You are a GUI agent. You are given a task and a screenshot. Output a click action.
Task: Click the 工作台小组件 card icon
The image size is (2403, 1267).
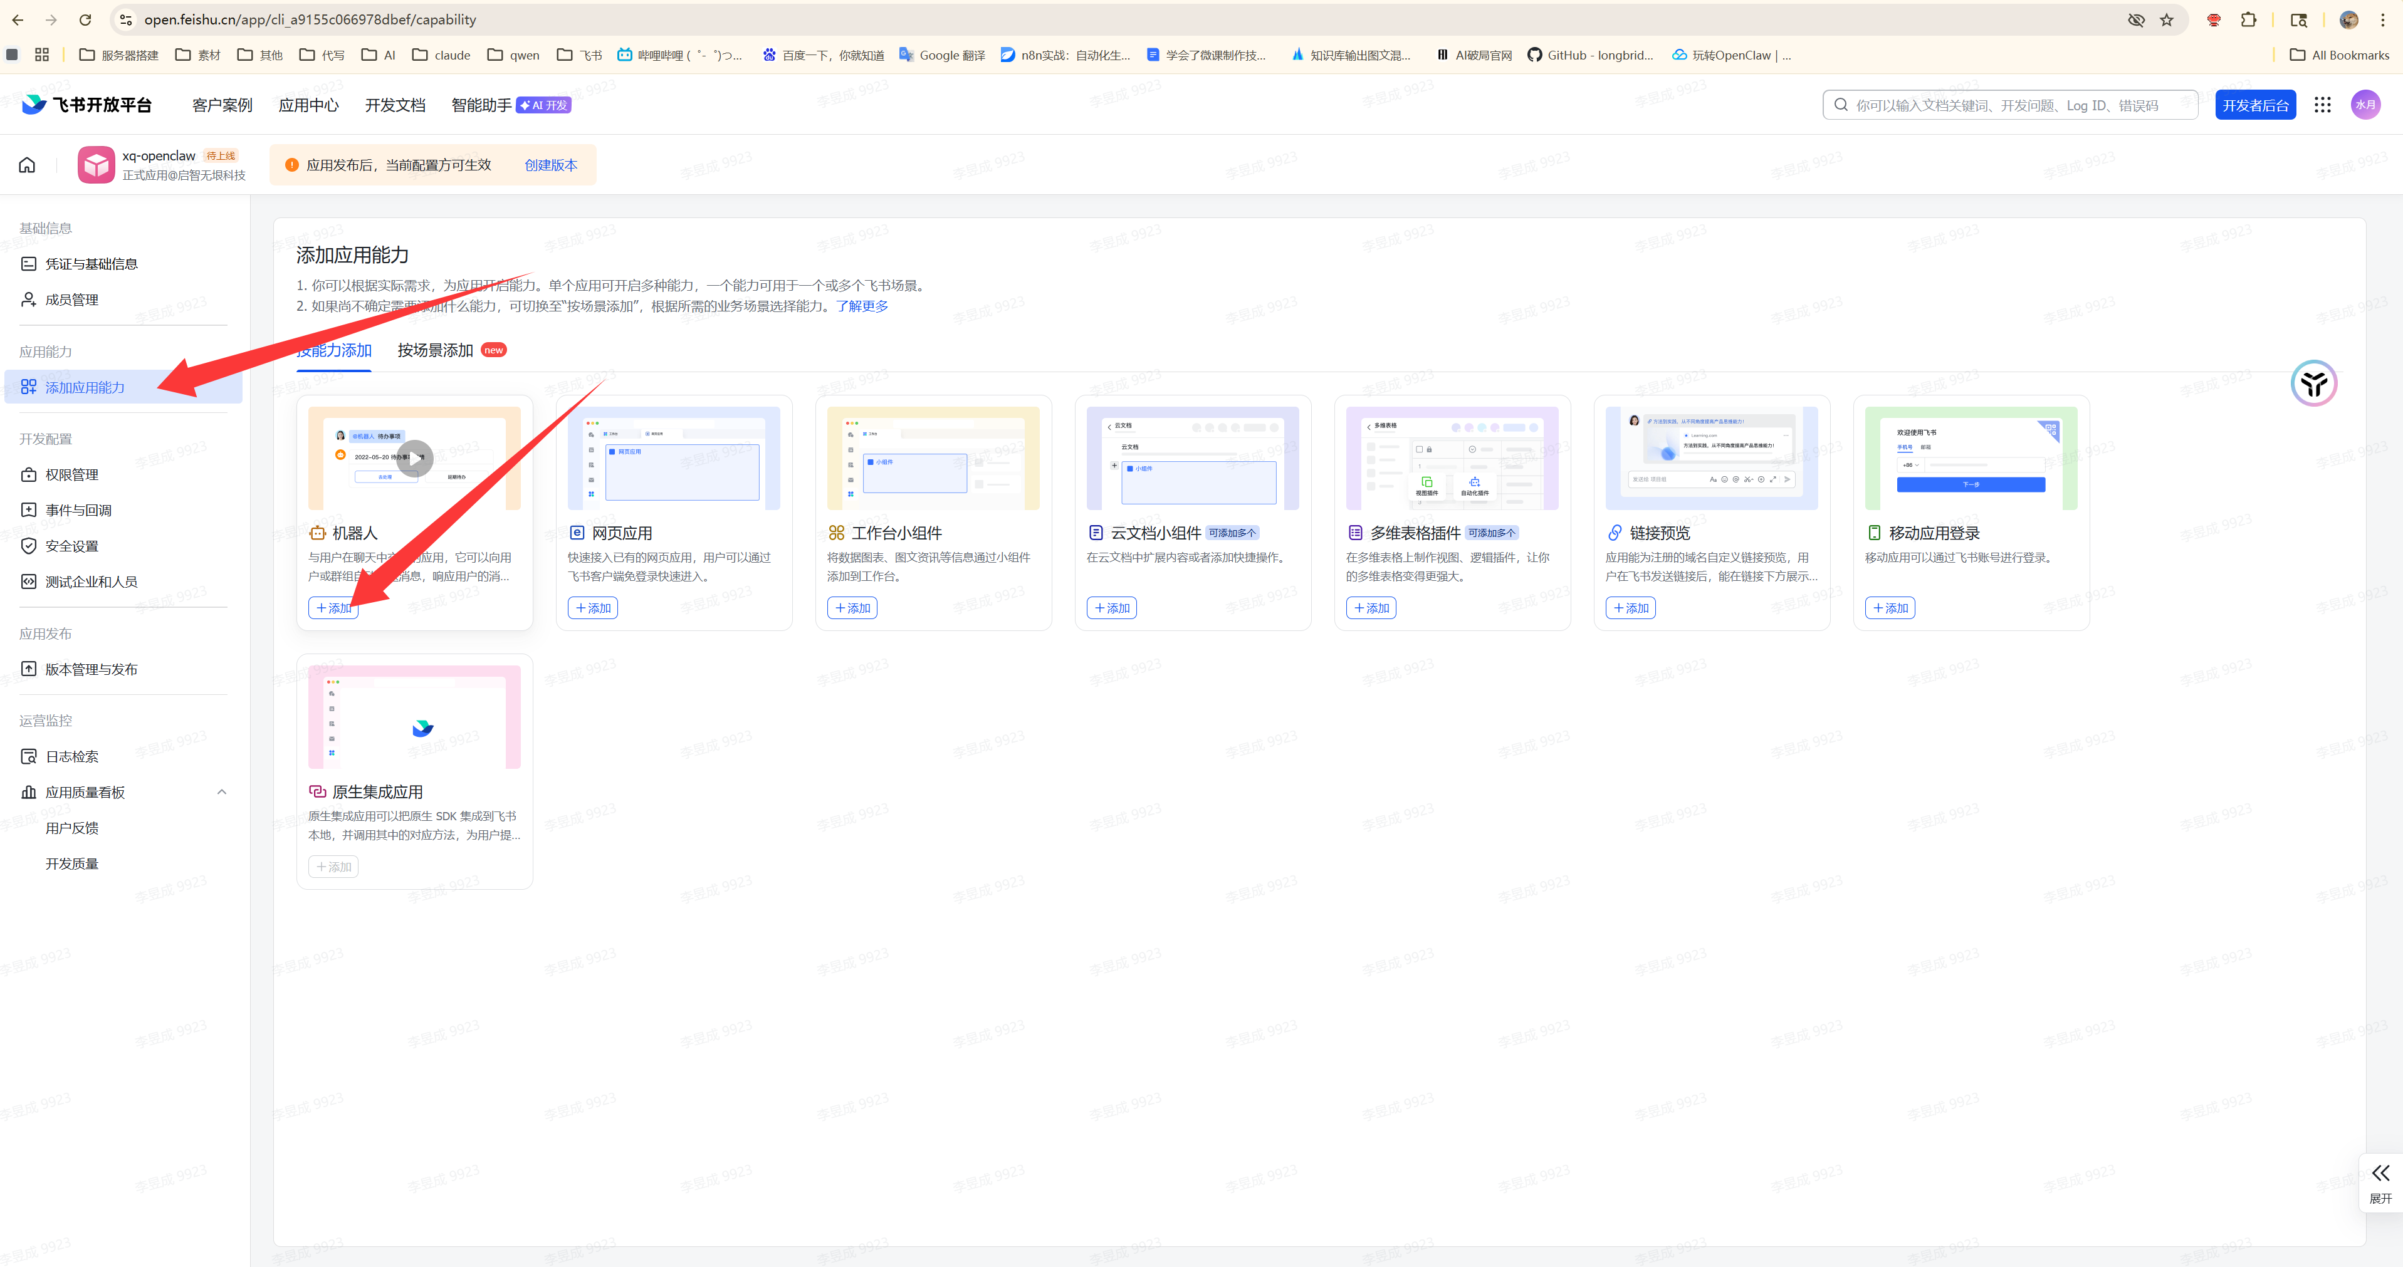836,533
